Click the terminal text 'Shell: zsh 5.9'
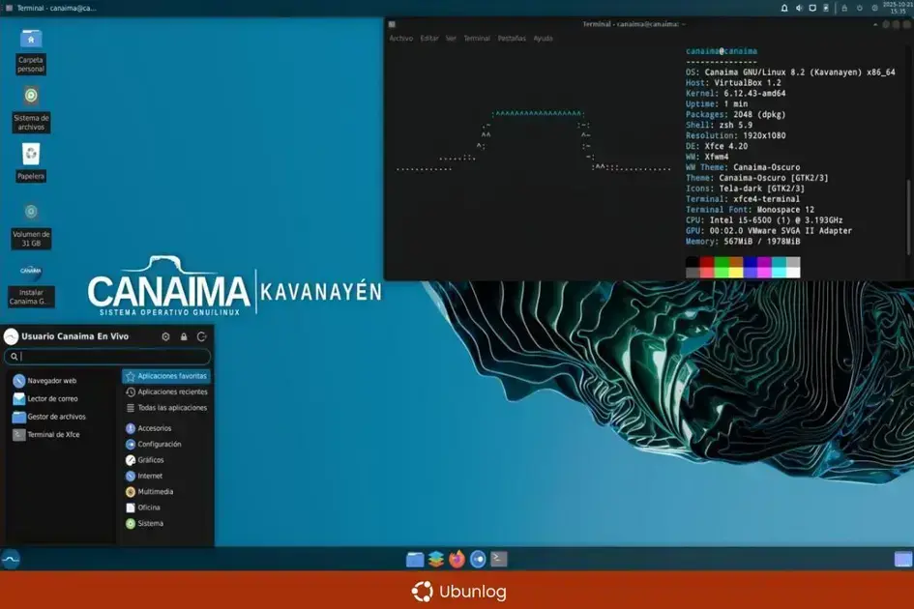 [719, 126]
